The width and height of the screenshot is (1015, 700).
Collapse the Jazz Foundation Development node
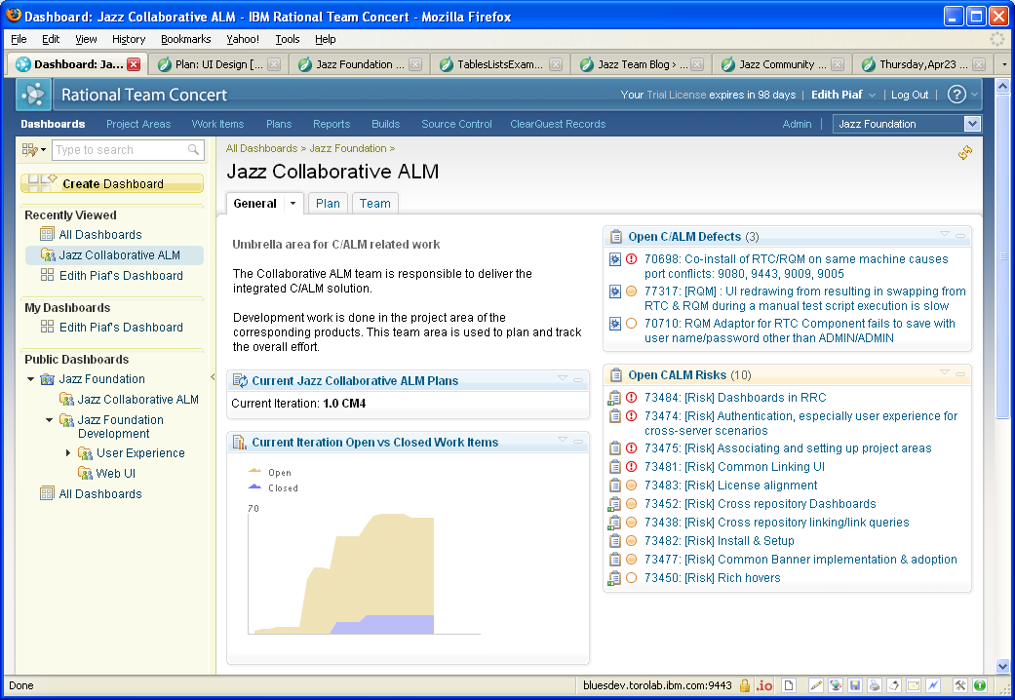coord(49,420)
